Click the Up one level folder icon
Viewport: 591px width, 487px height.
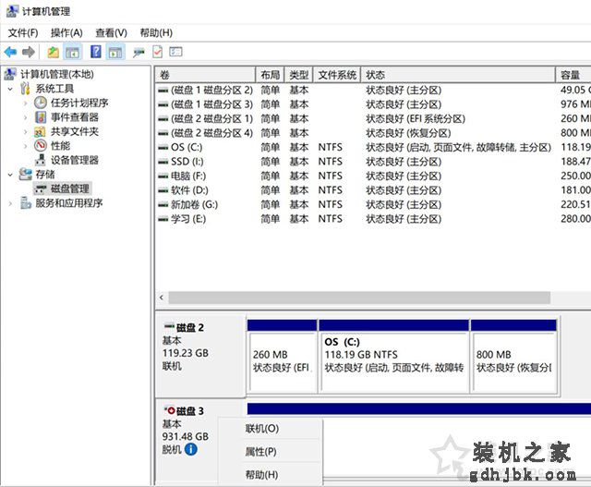pyautogui.click(x=54, y=52)
